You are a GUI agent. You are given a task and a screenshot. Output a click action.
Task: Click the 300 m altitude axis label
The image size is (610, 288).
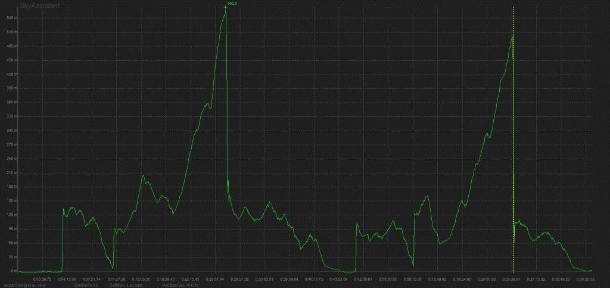click(x=9, y=131)
